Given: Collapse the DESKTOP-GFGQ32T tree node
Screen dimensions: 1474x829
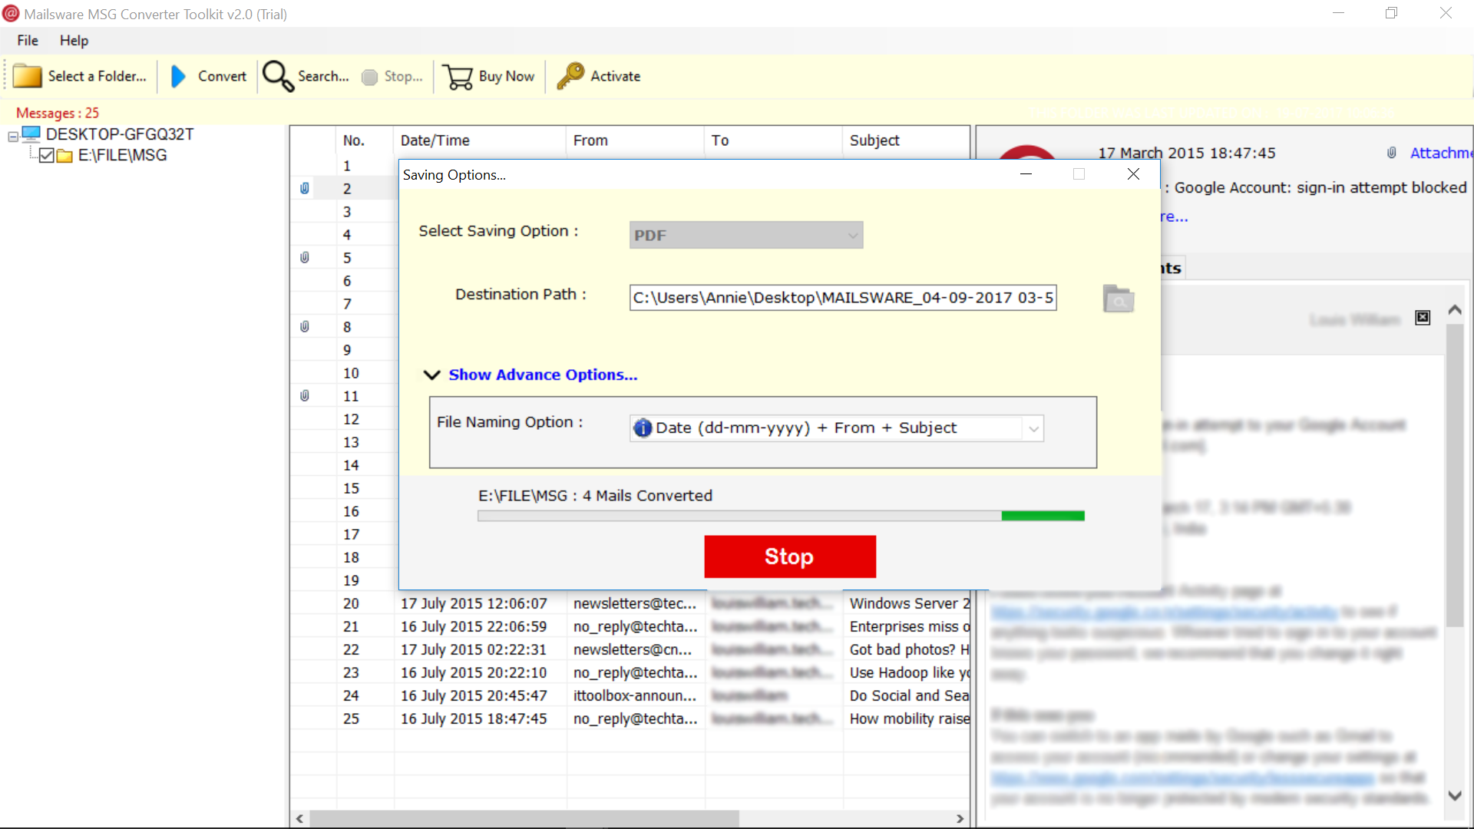Looking at the screenshot, I should (13, 137).
